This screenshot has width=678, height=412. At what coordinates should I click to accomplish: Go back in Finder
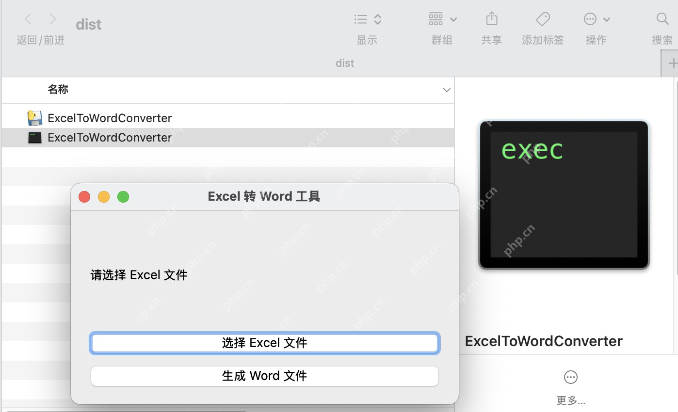point(28,19)
